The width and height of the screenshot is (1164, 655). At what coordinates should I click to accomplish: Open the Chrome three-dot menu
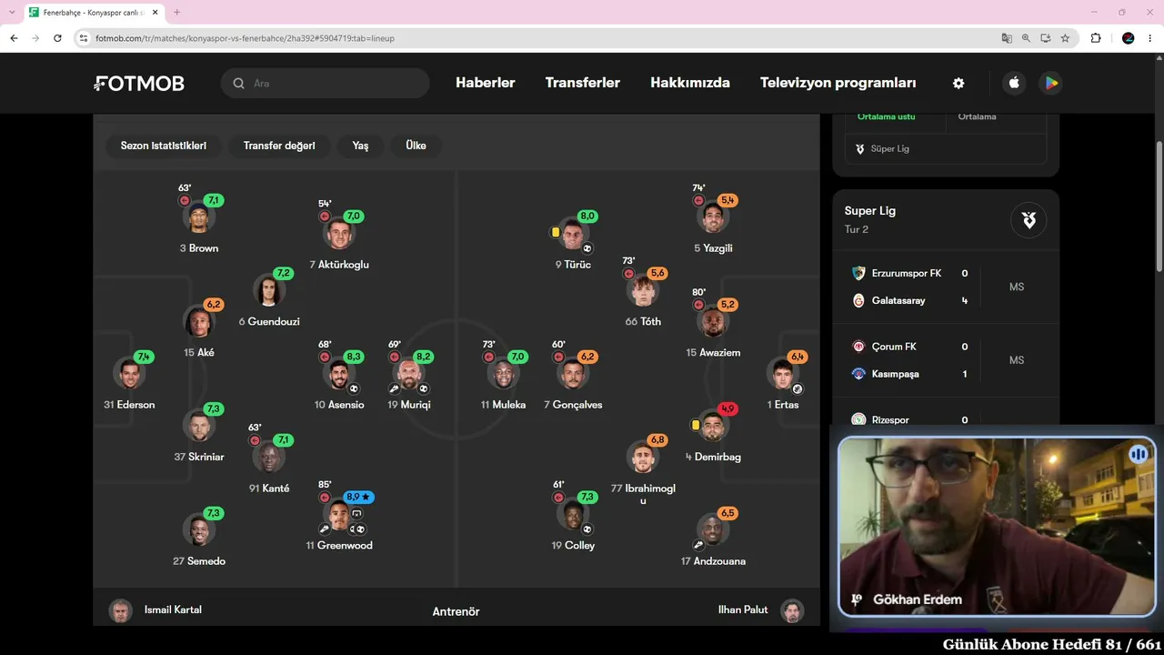click(1149, 38)
